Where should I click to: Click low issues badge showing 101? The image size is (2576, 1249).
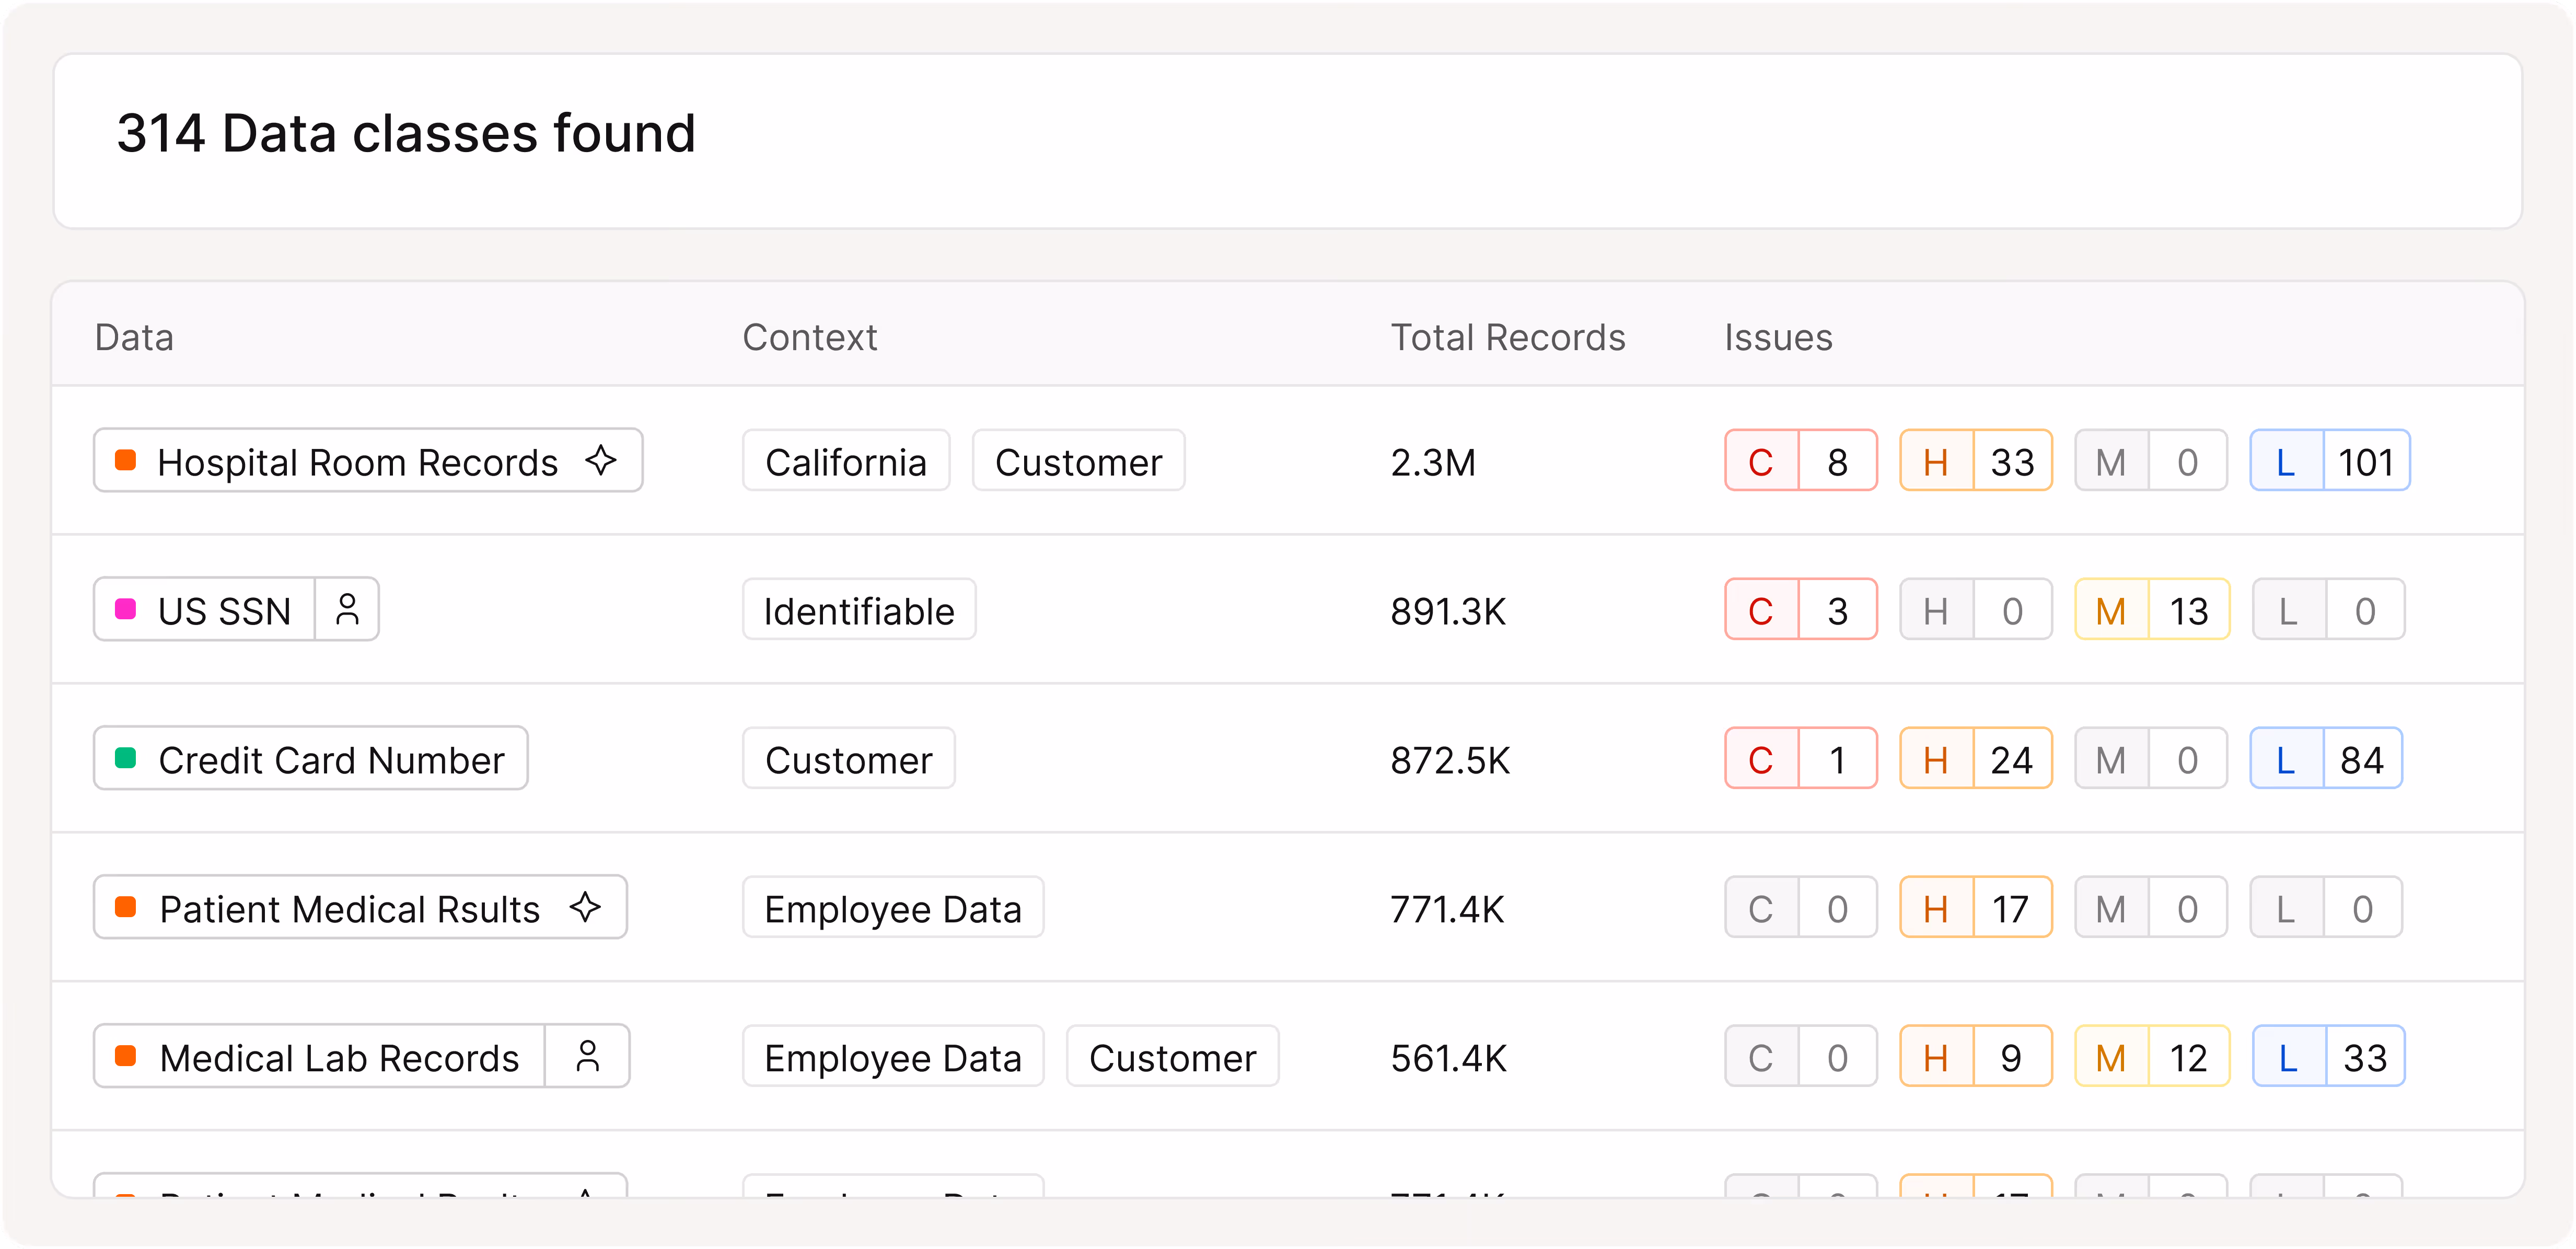click(x=2330, y=462)
